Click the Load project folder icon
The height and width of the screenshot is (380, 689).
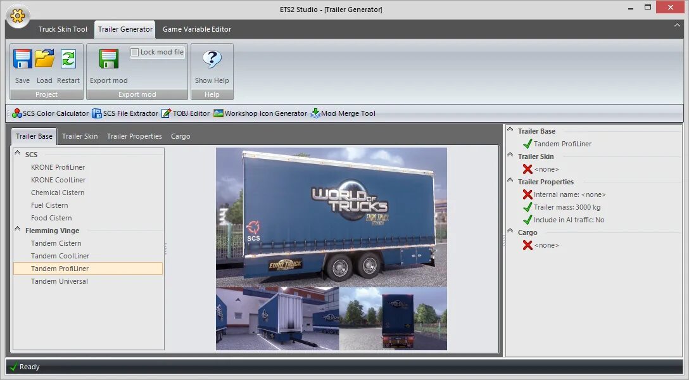click(x=44, y=58)
